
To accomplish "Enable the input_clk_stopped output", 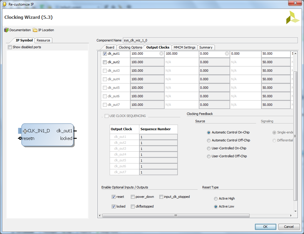I will 161,197.
